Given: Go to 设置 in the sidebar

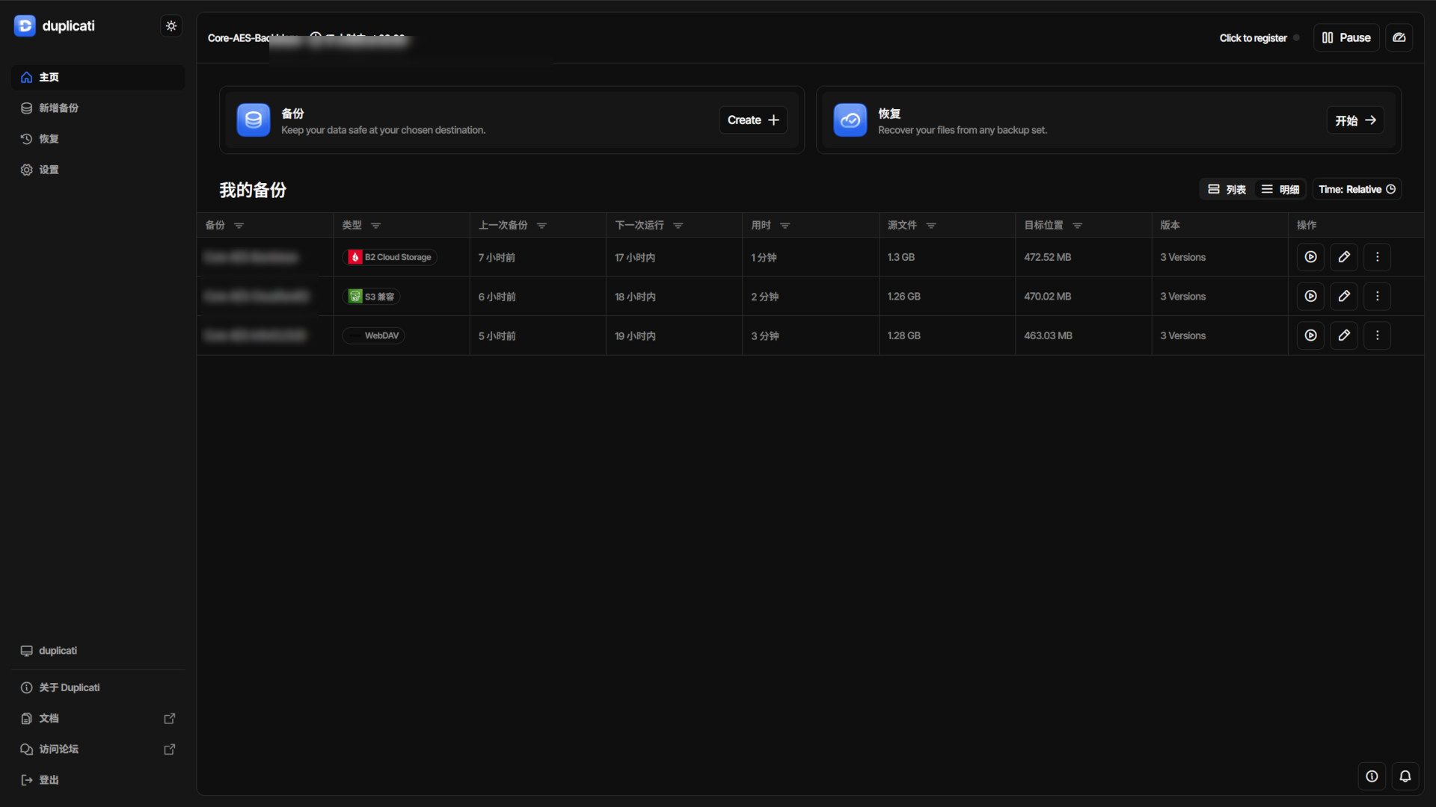Looking at the screenshot, I should (49, 170).
